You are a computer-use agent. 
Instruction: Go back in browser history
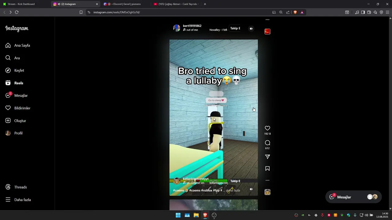coord(4,12)
